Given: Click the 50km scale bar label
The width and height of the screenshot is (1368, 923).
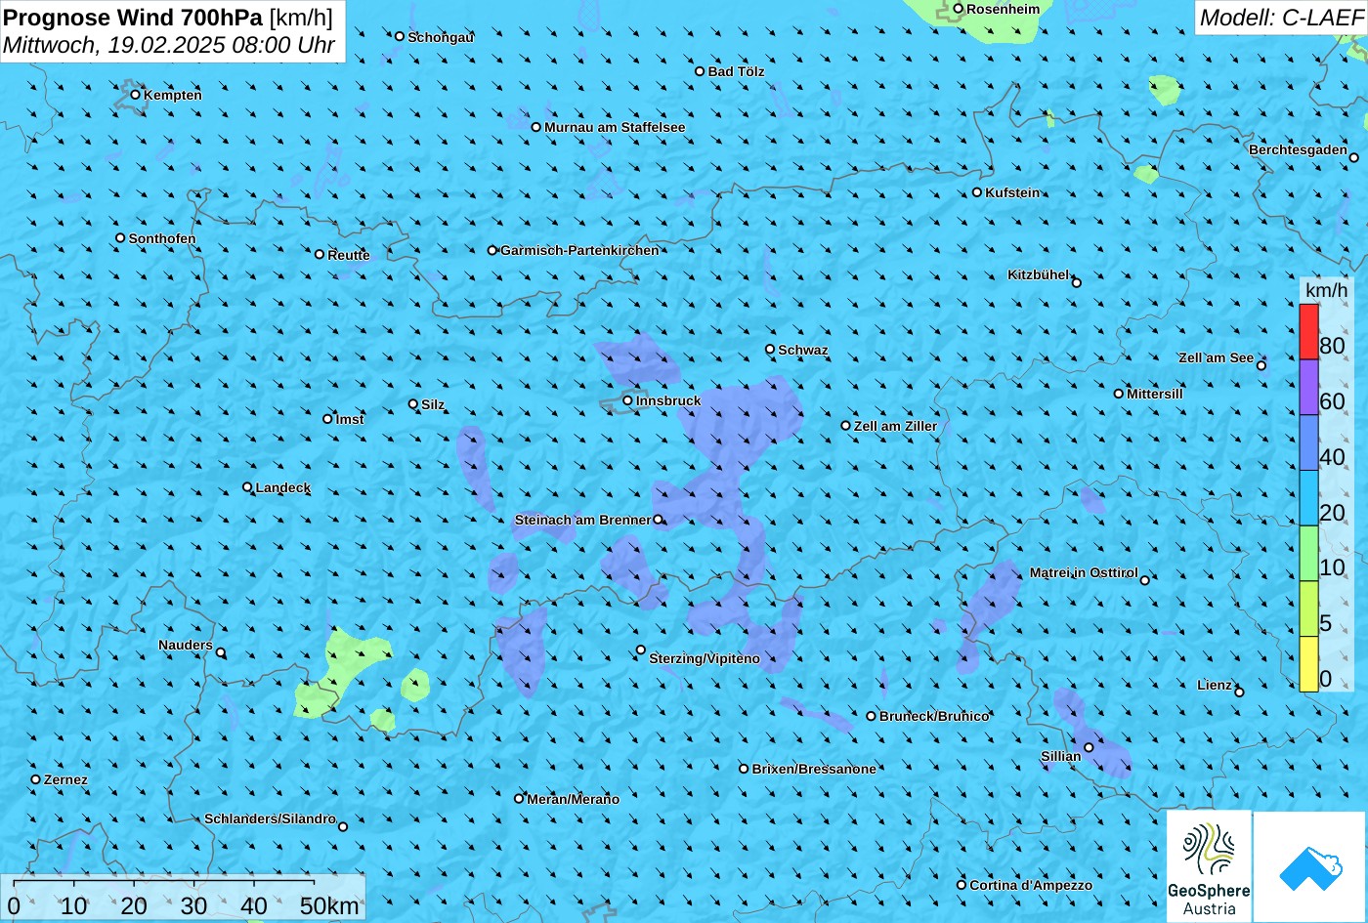Looking at the screenshot, I should point(329,905).
